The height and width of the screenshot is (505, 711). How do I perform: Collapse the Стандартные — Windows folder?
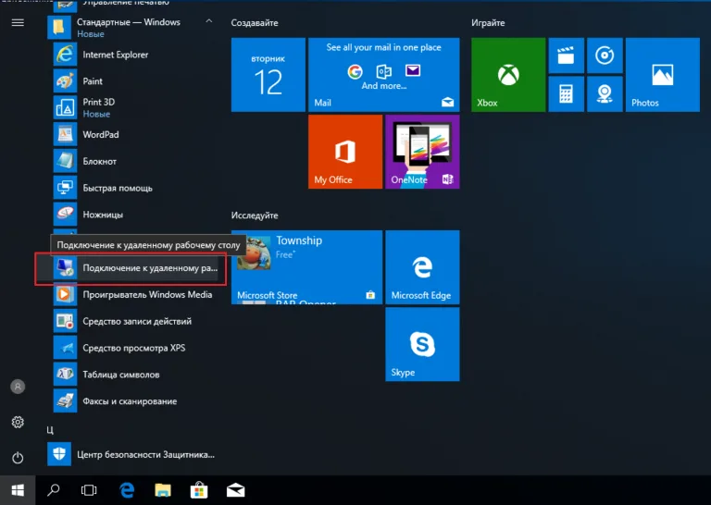point(209,21)
